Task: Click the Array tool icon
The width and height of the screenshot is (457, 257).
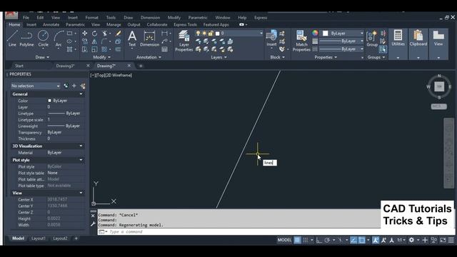Action: coord(104,49)
